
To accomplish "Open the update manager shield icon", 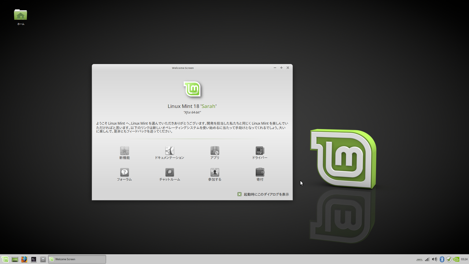I will pyautogui.click(x=449, y=259).
